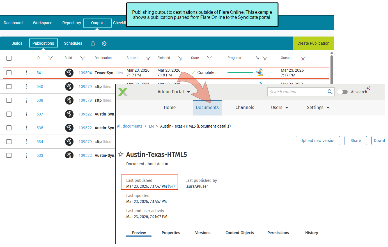Open the three-dot menu for publication 541
Viewport: 388px width, 247px height.
click(x=27, y=73)
